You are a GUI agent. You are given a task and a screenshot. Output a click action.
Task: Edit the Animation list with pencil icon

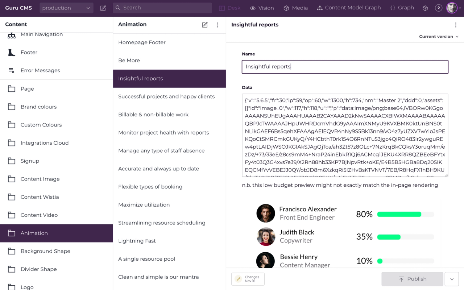click(205, 25)
